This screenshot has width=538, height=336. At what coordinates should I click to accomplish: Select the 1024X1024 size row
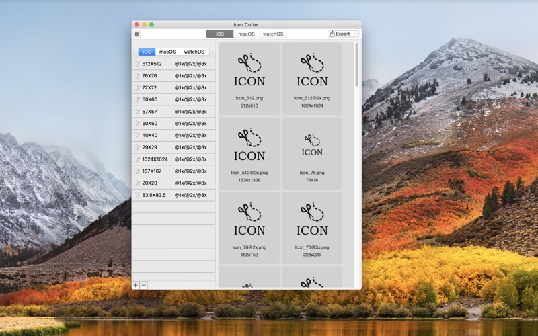174,159
